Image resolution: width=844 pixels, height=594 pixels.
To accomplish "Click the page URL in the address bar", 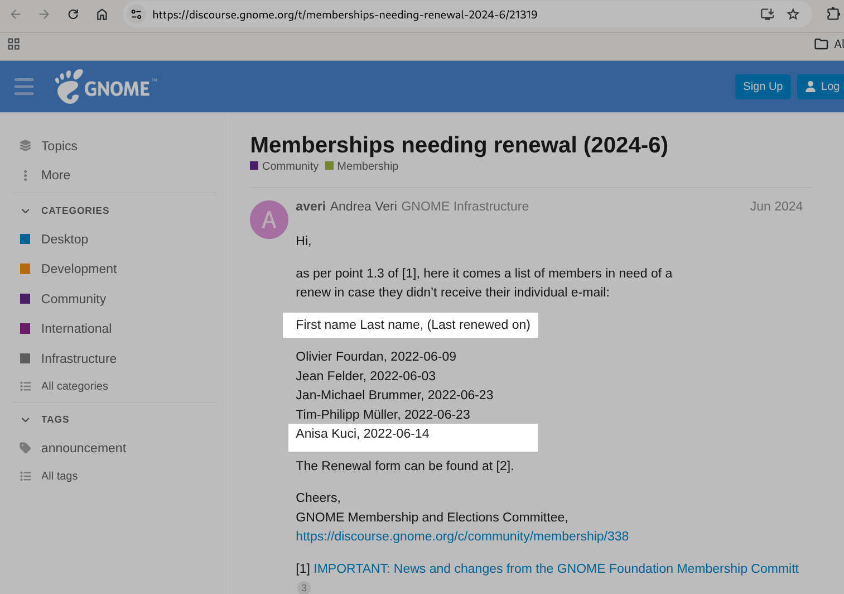I will coord(345,15).
